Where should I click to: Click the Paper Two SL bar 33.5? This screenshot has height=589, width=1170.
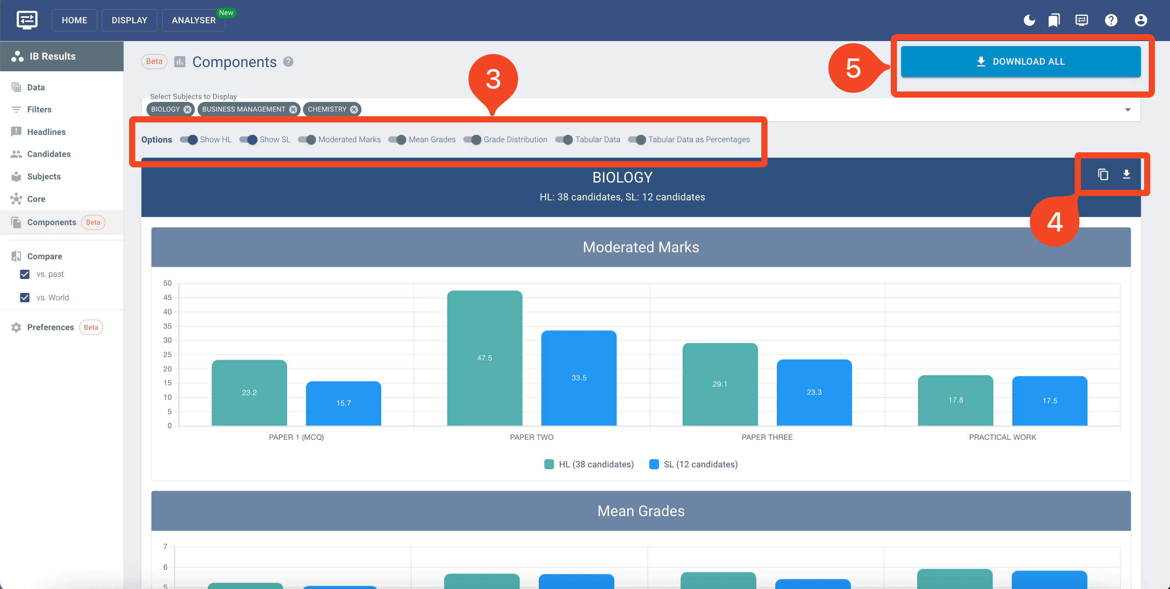pyautogui.click(x=579, y=378)
